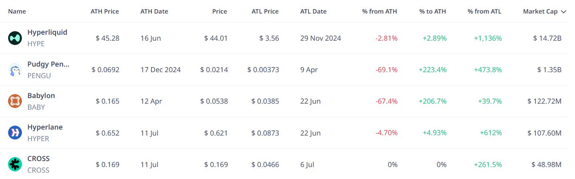
Task: Open the Babylon coin name link
Action: 41,95
